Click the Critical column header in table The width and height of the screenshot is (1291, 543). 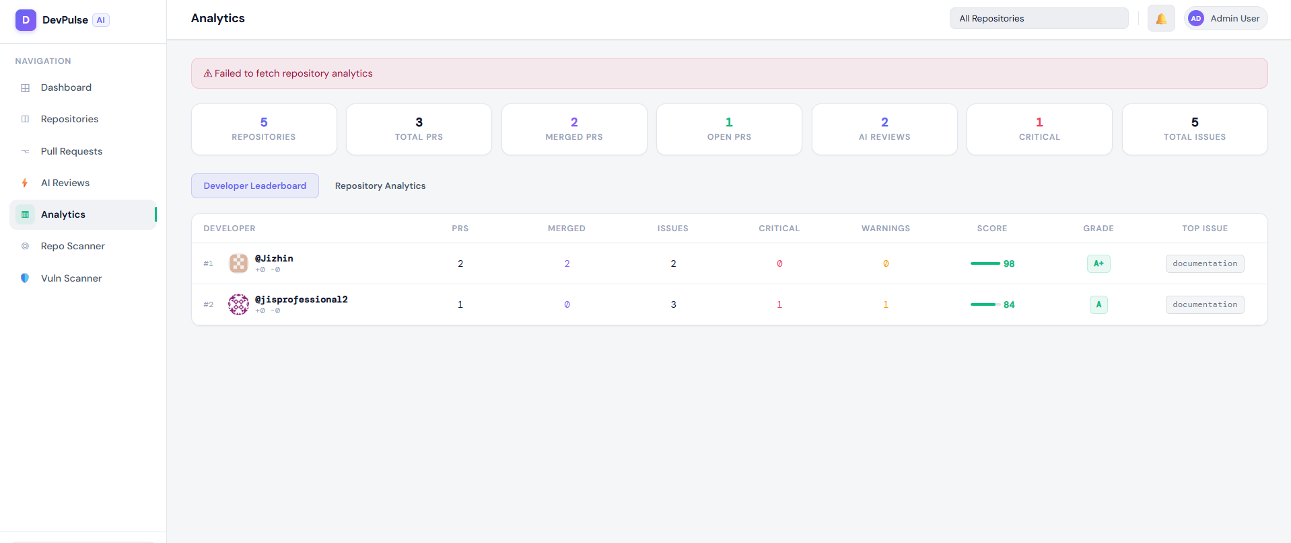pyautogui.click(x=779, y=228)
